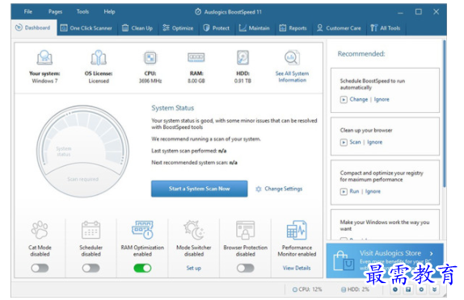Open the Customer Care tab

pos(339,28)
